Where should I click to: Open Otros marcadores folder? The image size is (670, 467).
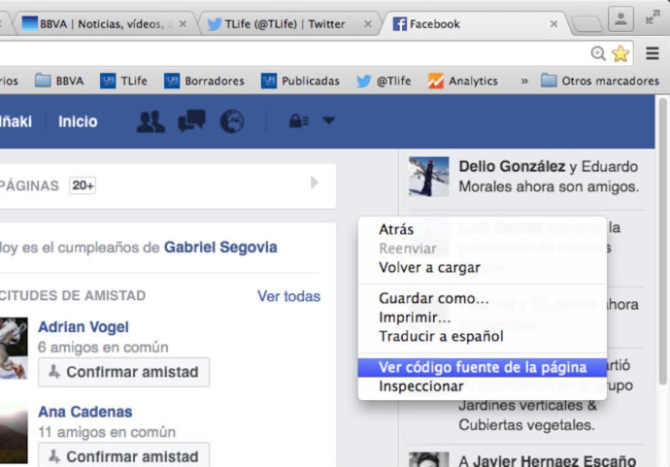click(x=600, y=81)
